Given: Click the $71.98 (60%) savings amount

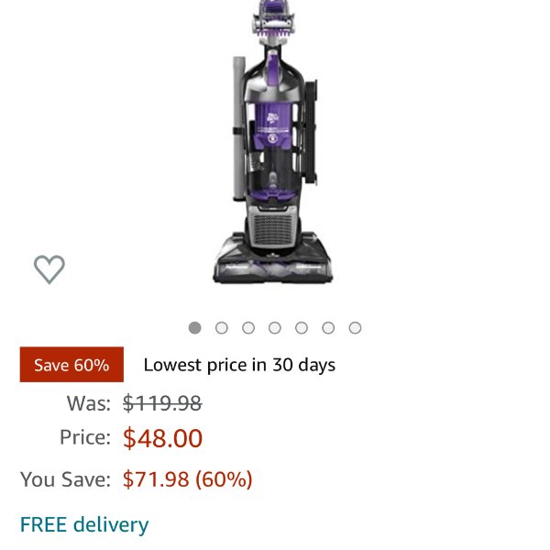Looking at the screenshot, I should tap(188, 479).
